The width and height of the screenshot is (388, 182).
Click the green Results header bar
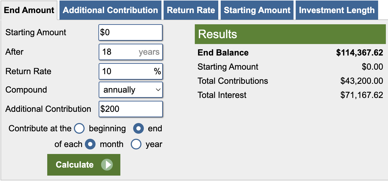[x=290, y=34]
